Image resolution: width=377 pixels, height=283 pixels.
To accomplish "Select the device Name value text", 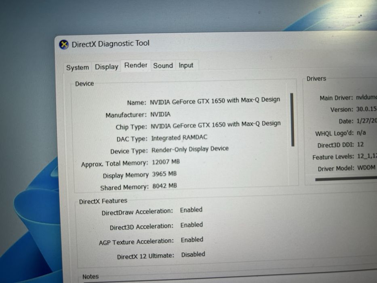I will click(x=215, y=101).
